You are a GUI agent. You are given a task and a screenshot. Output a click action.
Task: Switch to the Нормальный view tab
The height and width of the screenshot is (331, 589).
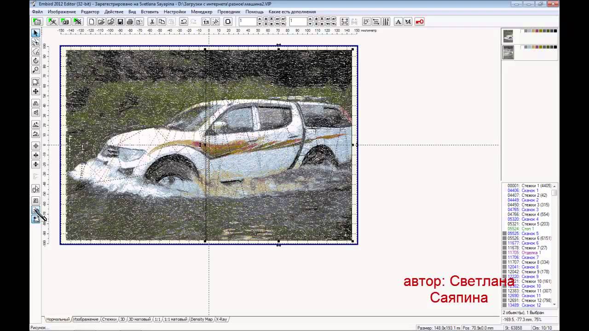[x=58, y=319]
